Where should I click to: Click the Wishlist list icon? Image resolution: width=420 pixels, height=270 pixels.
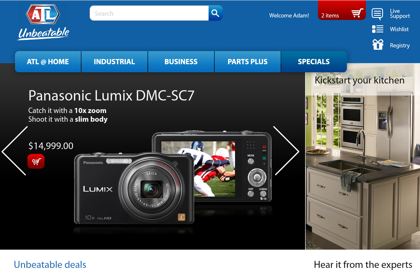[378, 29]
